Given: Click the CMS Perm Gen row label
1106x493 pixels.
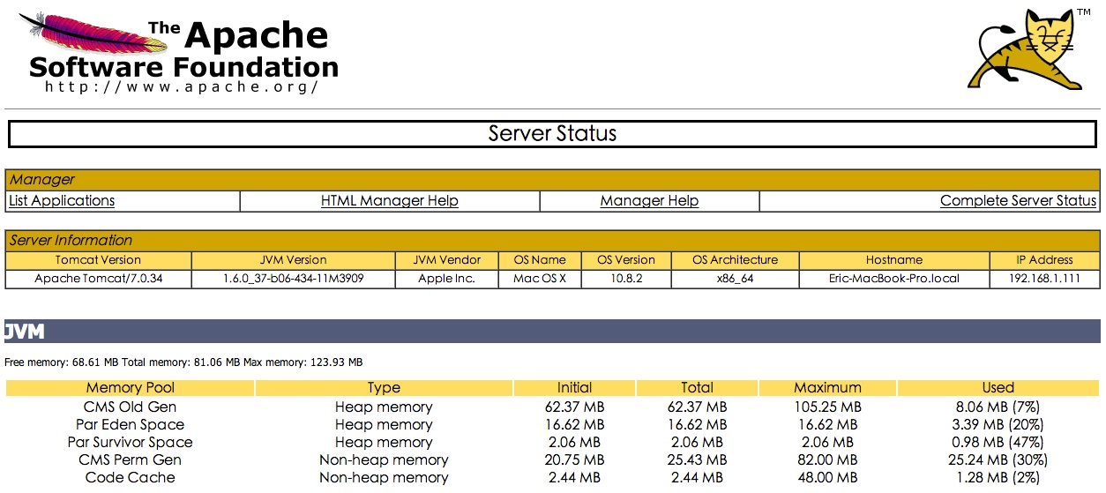Looking at the screenshot, I should 131,460.
